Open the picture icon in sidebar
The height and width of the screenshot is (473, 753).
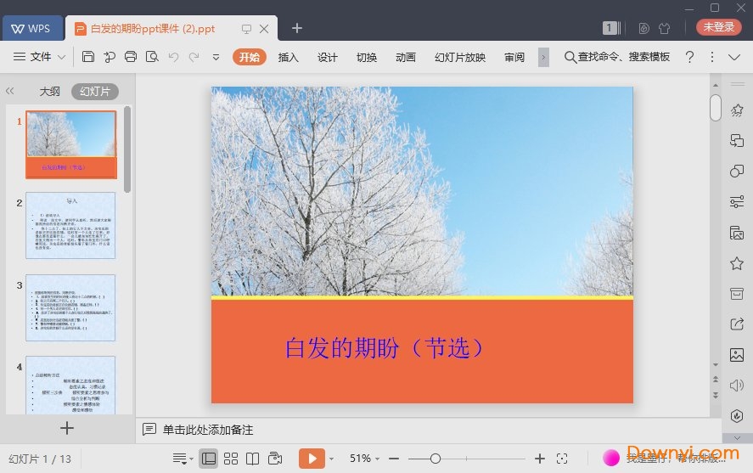pyautogui.click(x=737, y=355)
